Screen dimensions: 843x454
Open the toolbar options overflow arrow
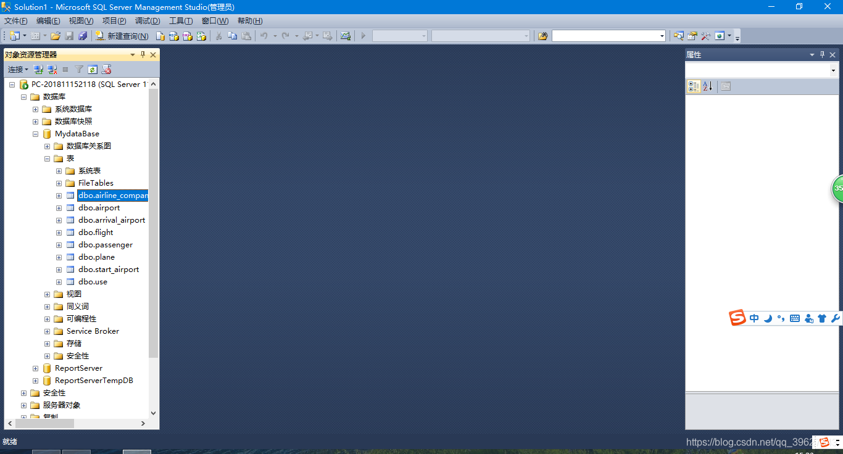737,38
